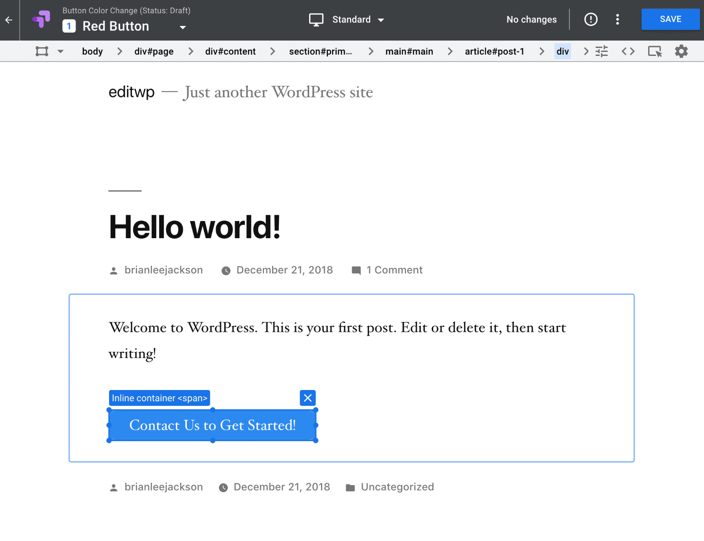Click the warning notification icon
This screenshot has width=704, height=541.
point(591,19)
